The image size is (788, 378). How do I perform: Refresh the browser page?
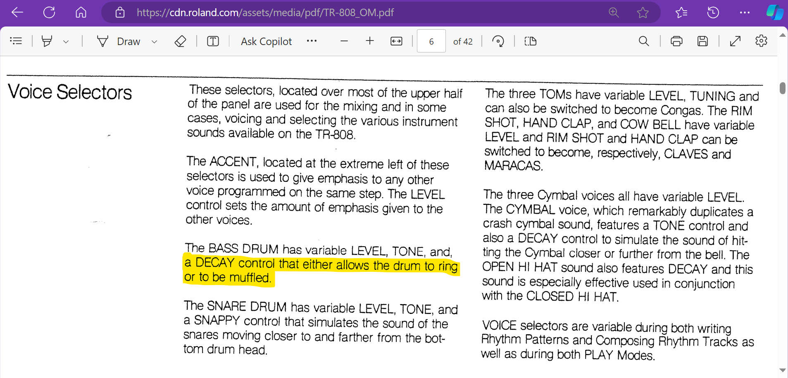pyautogui.click(x=49, y=12)
